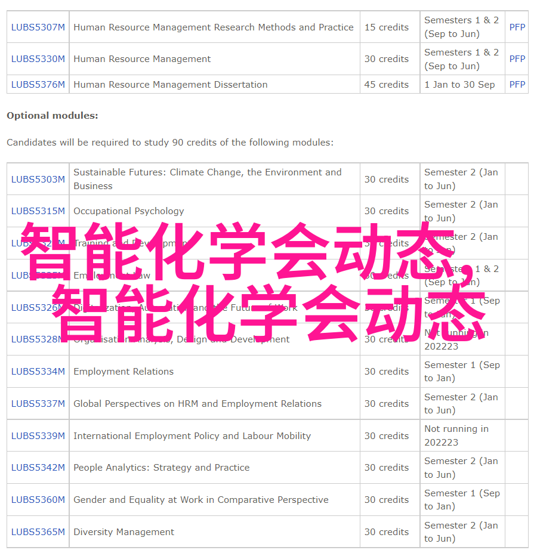Image resolution: width=534 pixels, height=550 pixels.
Task: Open the LUBS5339M module link
Action: (x=38, y=436)
